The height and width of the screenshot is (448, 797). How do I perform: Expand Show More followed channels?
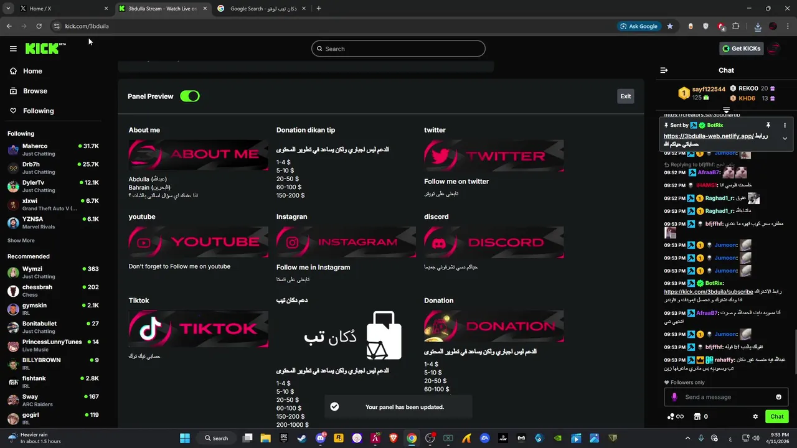coord(21,240)
